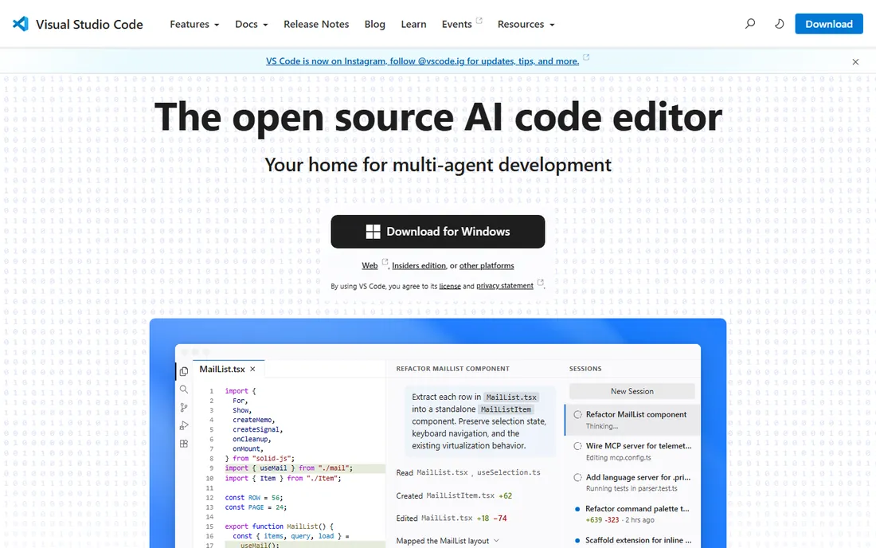Click the external link icon beside Web
The width and height of the screenshot is (876, 548).
coord(385,261)
